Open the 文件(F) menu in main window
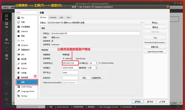The image size is (185, 110). click(x=6, y=7)
